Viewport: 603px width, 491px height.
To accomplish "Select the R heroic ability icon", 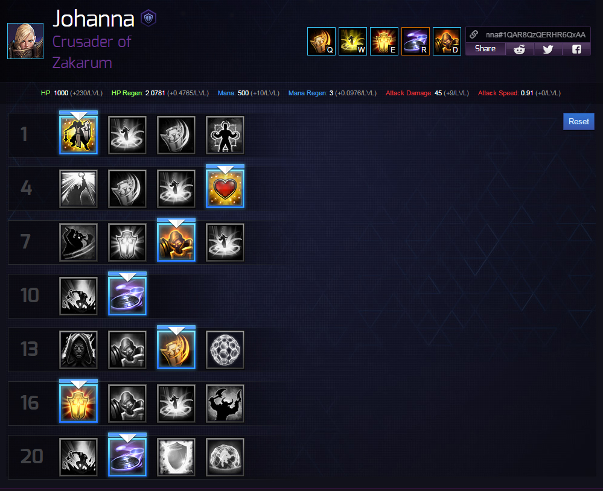I will [415, 41].
